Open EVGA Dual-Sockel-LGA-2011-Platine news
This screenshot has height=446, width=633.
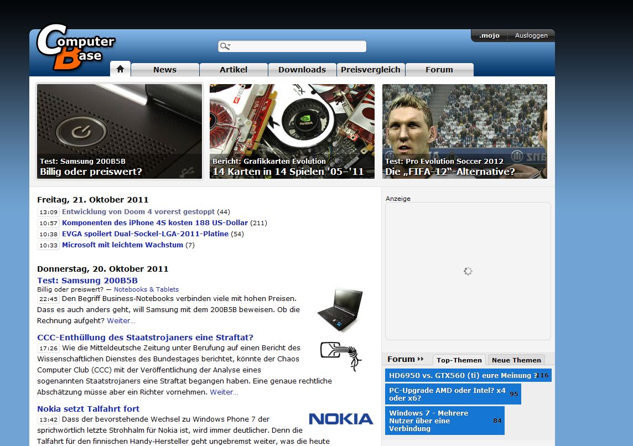[x=145, y=234]
